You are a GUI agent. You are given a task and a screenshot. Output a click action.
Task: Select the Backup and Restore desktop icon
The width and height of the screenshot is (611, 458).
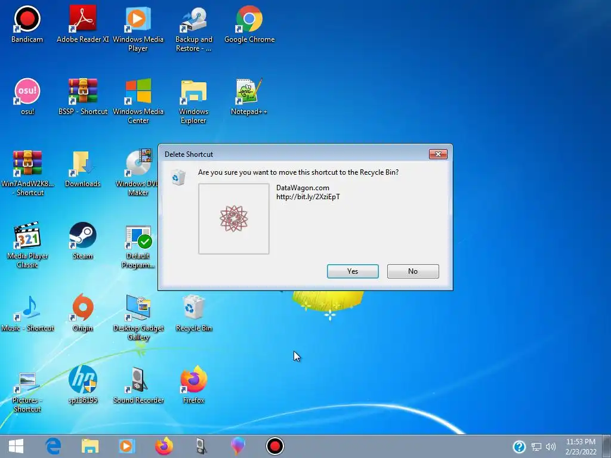[194, 29]
